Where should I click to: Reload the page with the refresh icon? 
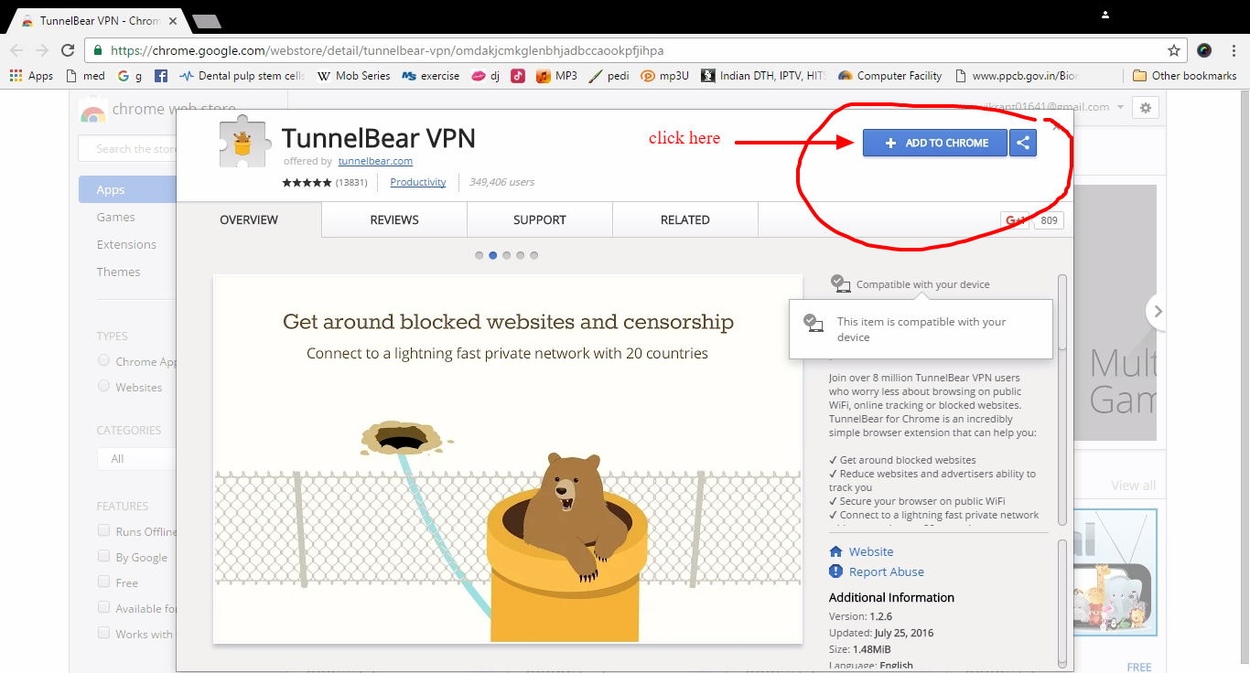68,50
